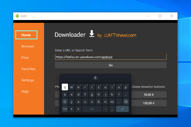Tap the right cursor arrow key
Viewport: 191px width, 127px height.
[78, 109]
